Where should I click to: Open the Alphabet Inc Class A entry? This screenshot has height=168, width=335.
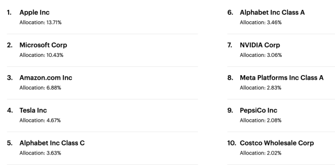coord(272,13)
